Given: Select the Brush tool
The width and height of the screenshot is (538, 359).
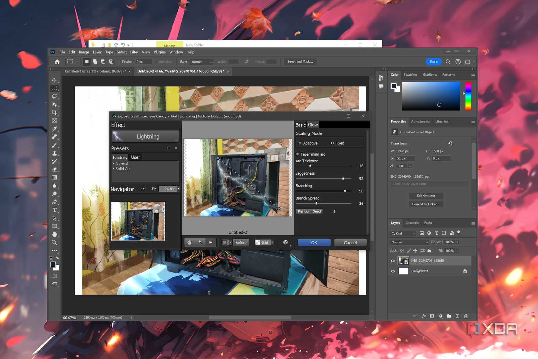Looking at the screenshot, I should (x=54, y=145).
